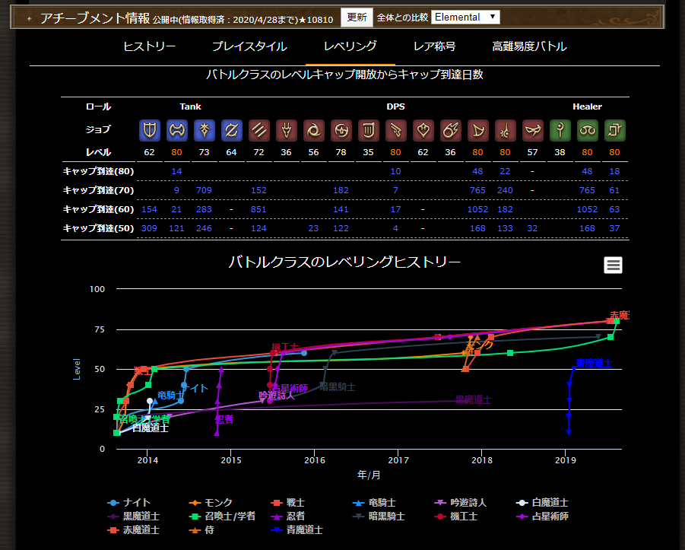This screenshot has height=550, width=685.
Task: Select the Dark Knight job icon, level 73
Action: pyautogui.click(x=204, y=130)
